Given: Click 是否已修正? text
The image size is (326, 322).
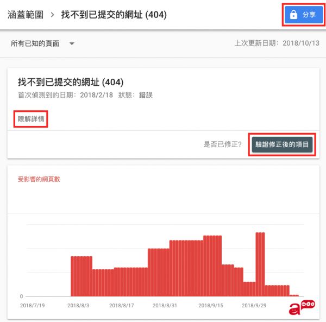Looking at the screenshot, I should [222, 144].
